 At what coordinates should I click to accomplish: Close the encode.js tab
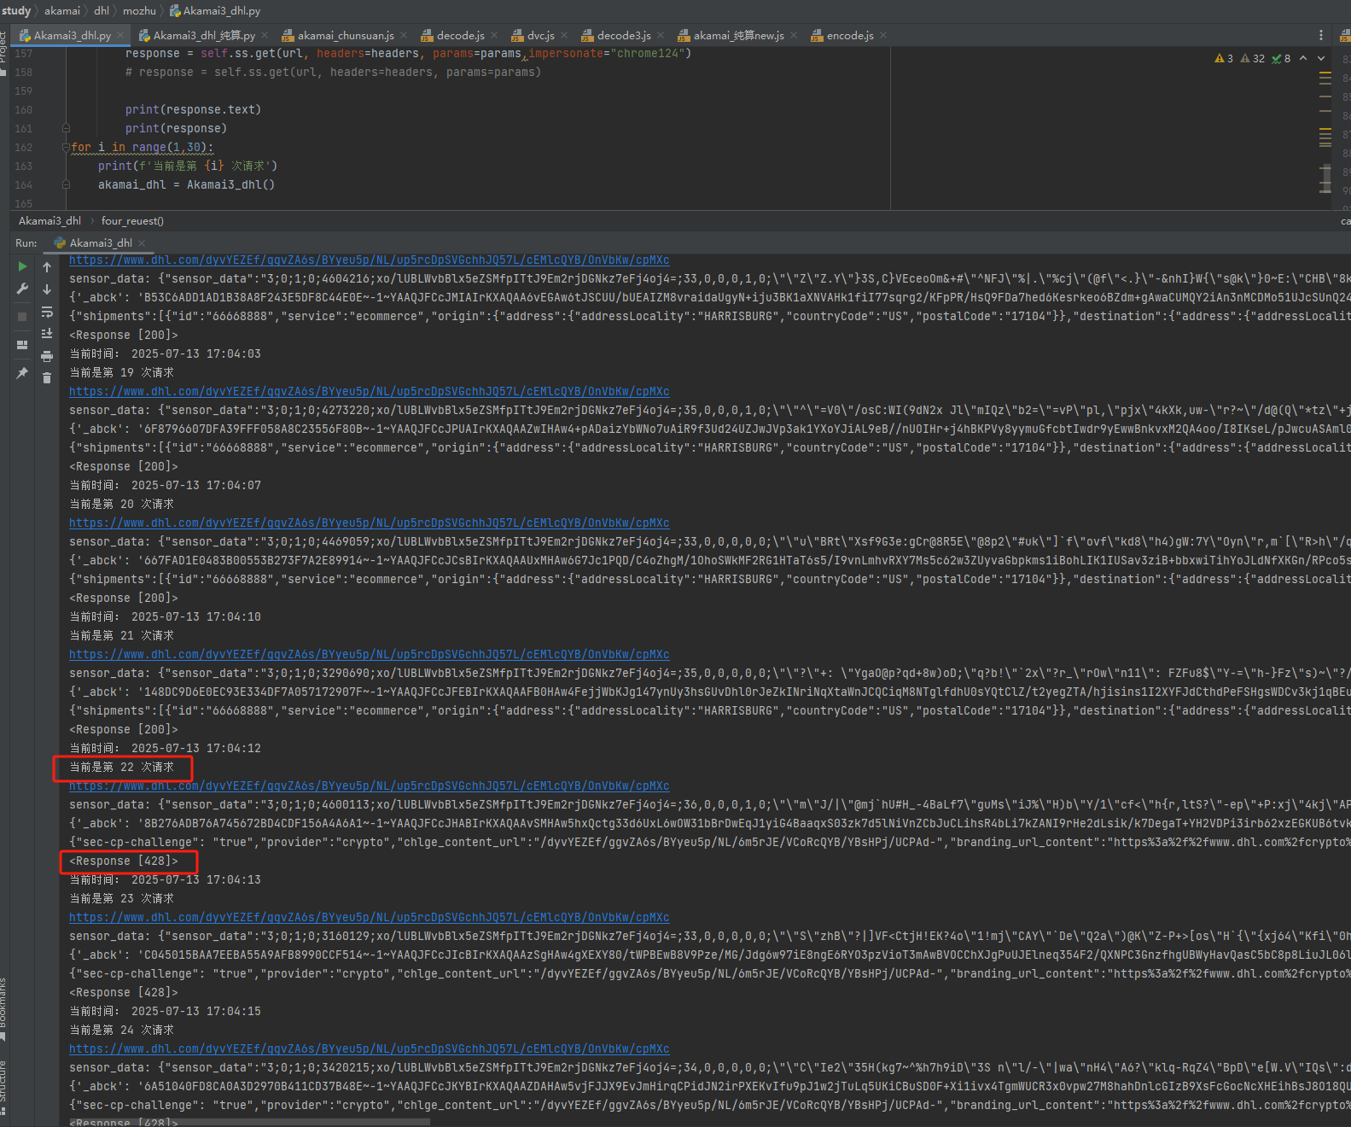(883, 35)
